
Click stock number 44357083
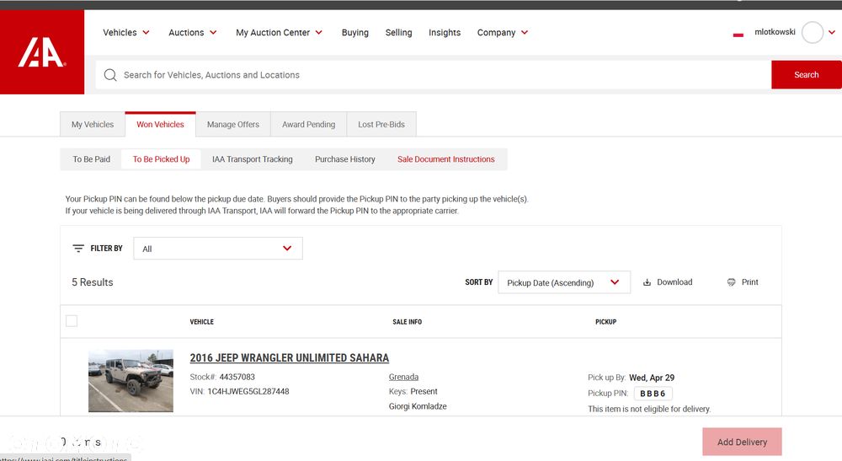(237, 377)
